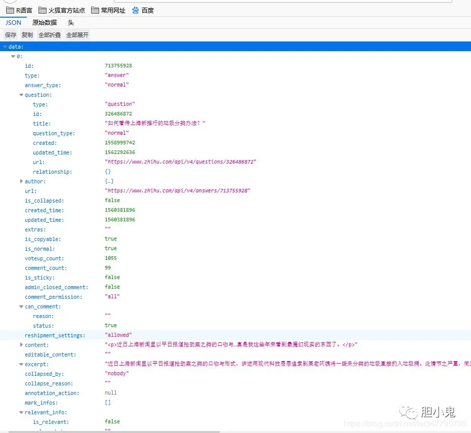Click the updated_time value 1562292636
Screen dimensions: 471x433
click(x=120, y=152)
